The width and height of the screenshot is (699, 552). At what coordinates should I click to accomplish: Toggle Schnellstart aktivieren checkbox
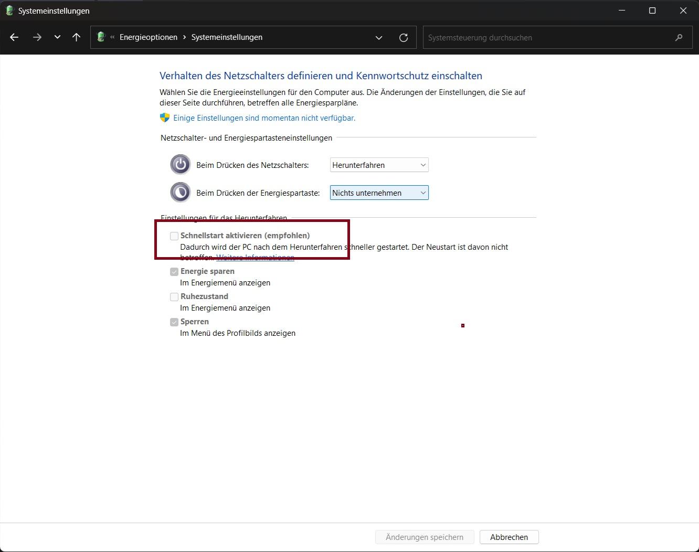click(174, 236)
